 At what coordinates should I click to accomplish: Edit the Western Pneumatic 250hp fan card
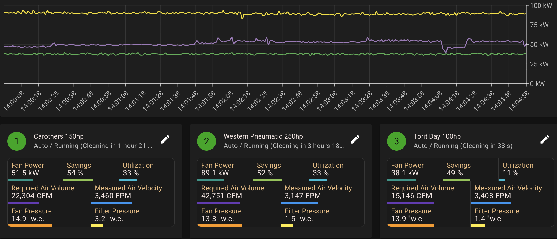(x=355, y=139)
